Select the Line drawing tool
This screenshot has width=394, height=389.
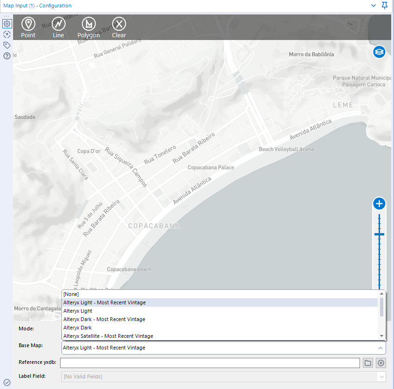(58, 27)
